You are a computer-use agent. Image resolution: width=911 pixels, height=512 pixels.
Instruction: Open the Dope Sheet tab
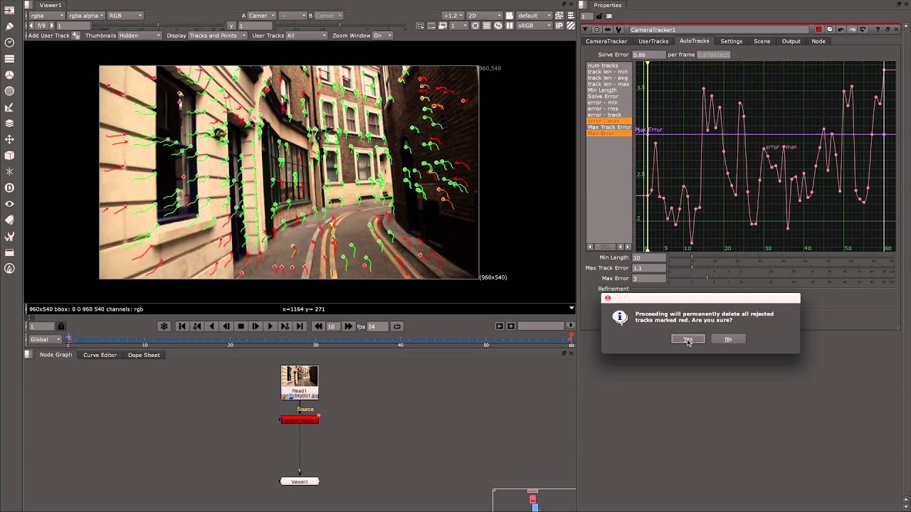pyautogui.click(x=144, y=355)
